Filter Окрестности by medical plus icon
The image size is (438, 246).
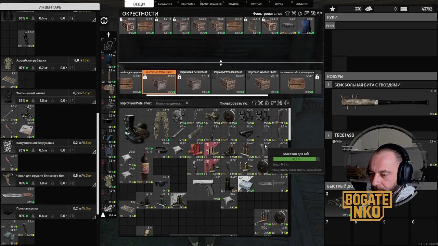tap(319, 13)
